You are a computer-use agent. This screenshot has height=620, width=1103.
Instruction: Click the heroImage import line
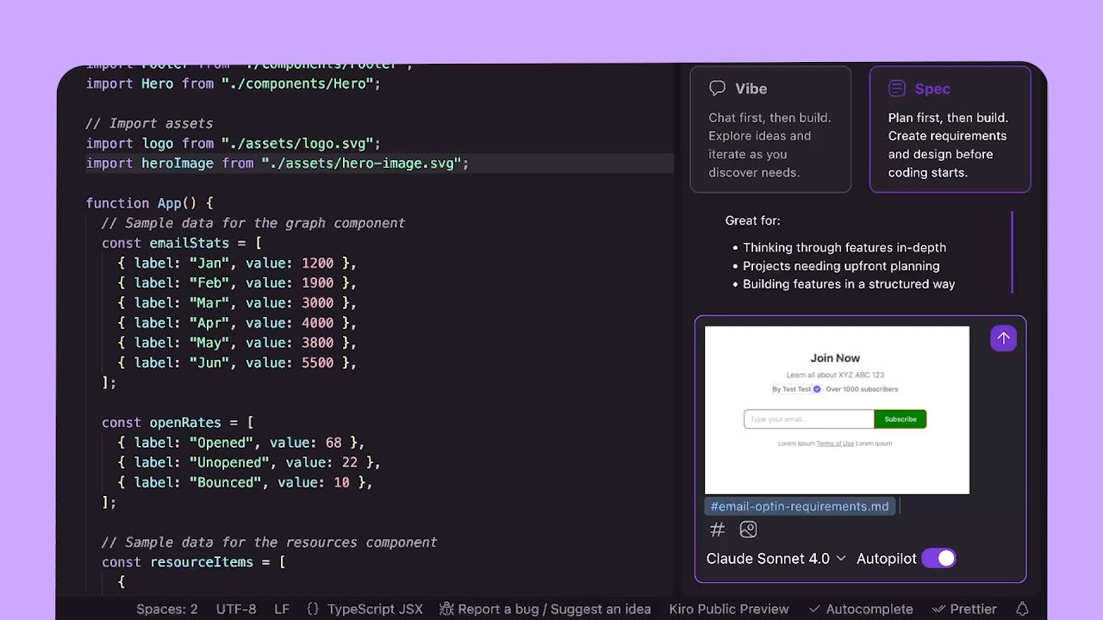277,164
